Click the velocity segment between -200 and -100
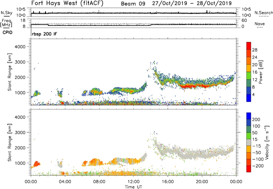The image size is (273, 189). pyautogui.click(x=249, y=162)
